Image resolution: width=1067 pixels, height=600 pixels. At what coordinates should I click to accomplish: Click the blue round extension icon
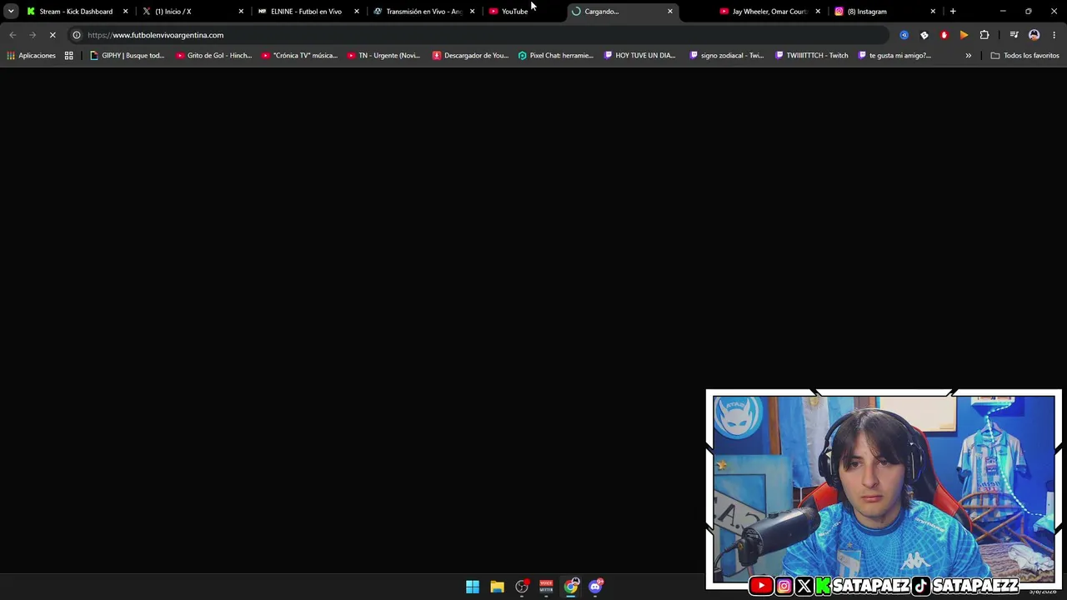pos(904,35)
